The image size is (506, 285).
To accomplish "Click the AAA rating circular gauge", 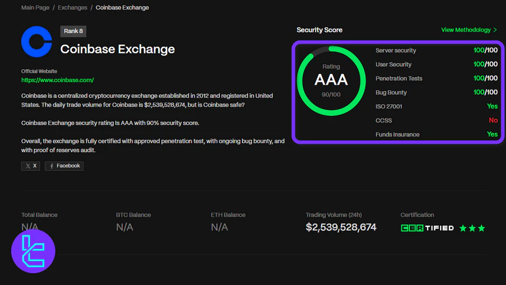I will click(331, 81).
